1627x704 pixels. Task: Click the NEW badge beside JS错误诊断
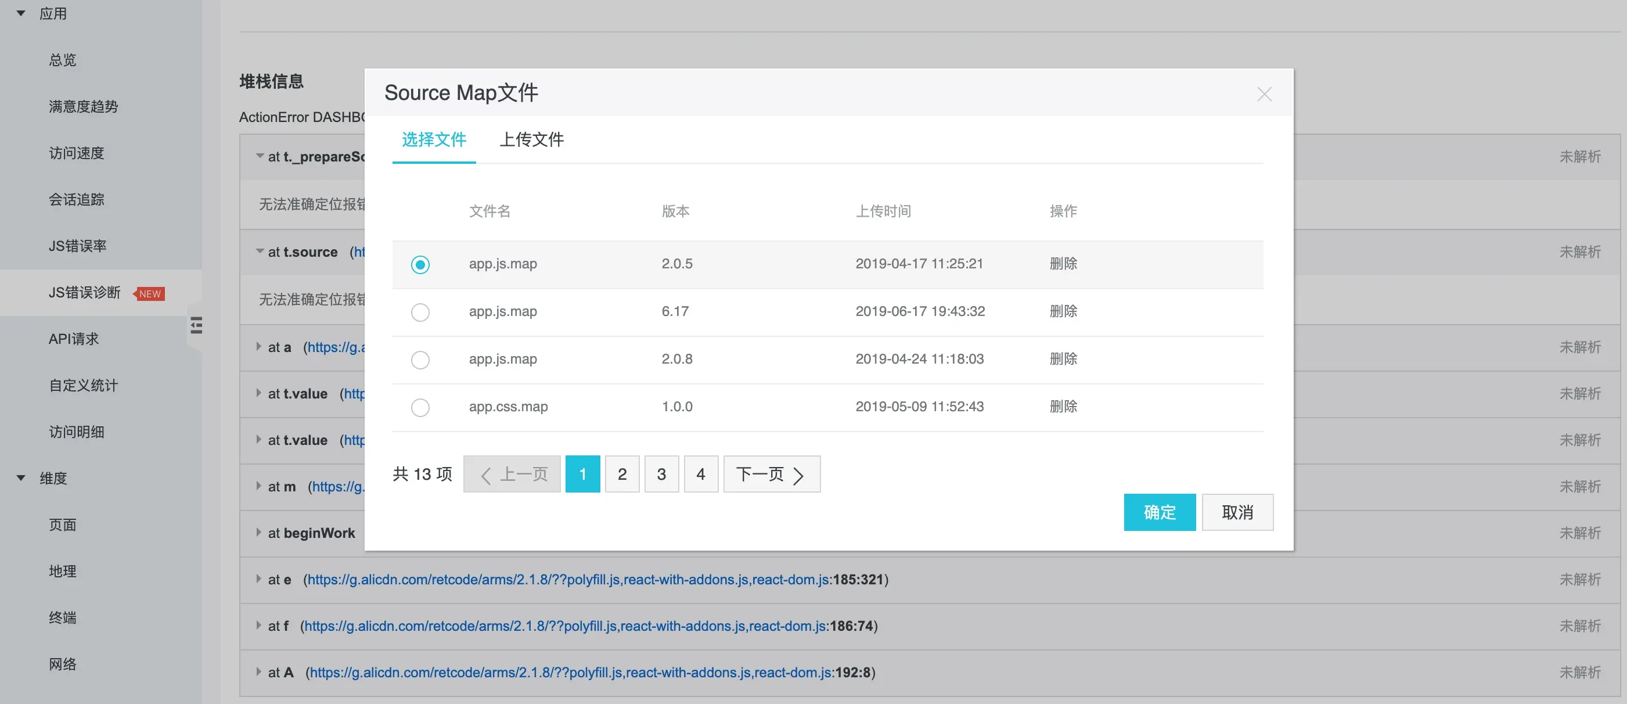click(150, 294)
